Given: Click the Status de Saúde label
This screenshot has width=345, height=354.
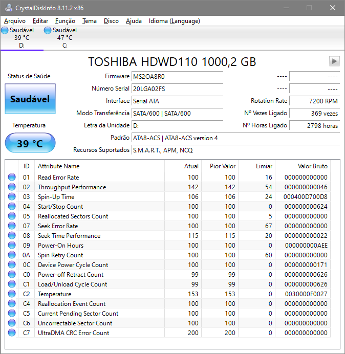Looking at the screenshot, I should click(29, 76).
